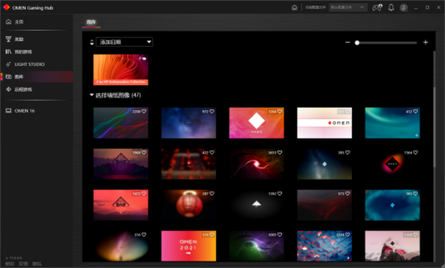Select the green and purple swirl wallpaper
Image resolution: width=445 pixels, height=268 pixels.
click(x=256, y=246)
